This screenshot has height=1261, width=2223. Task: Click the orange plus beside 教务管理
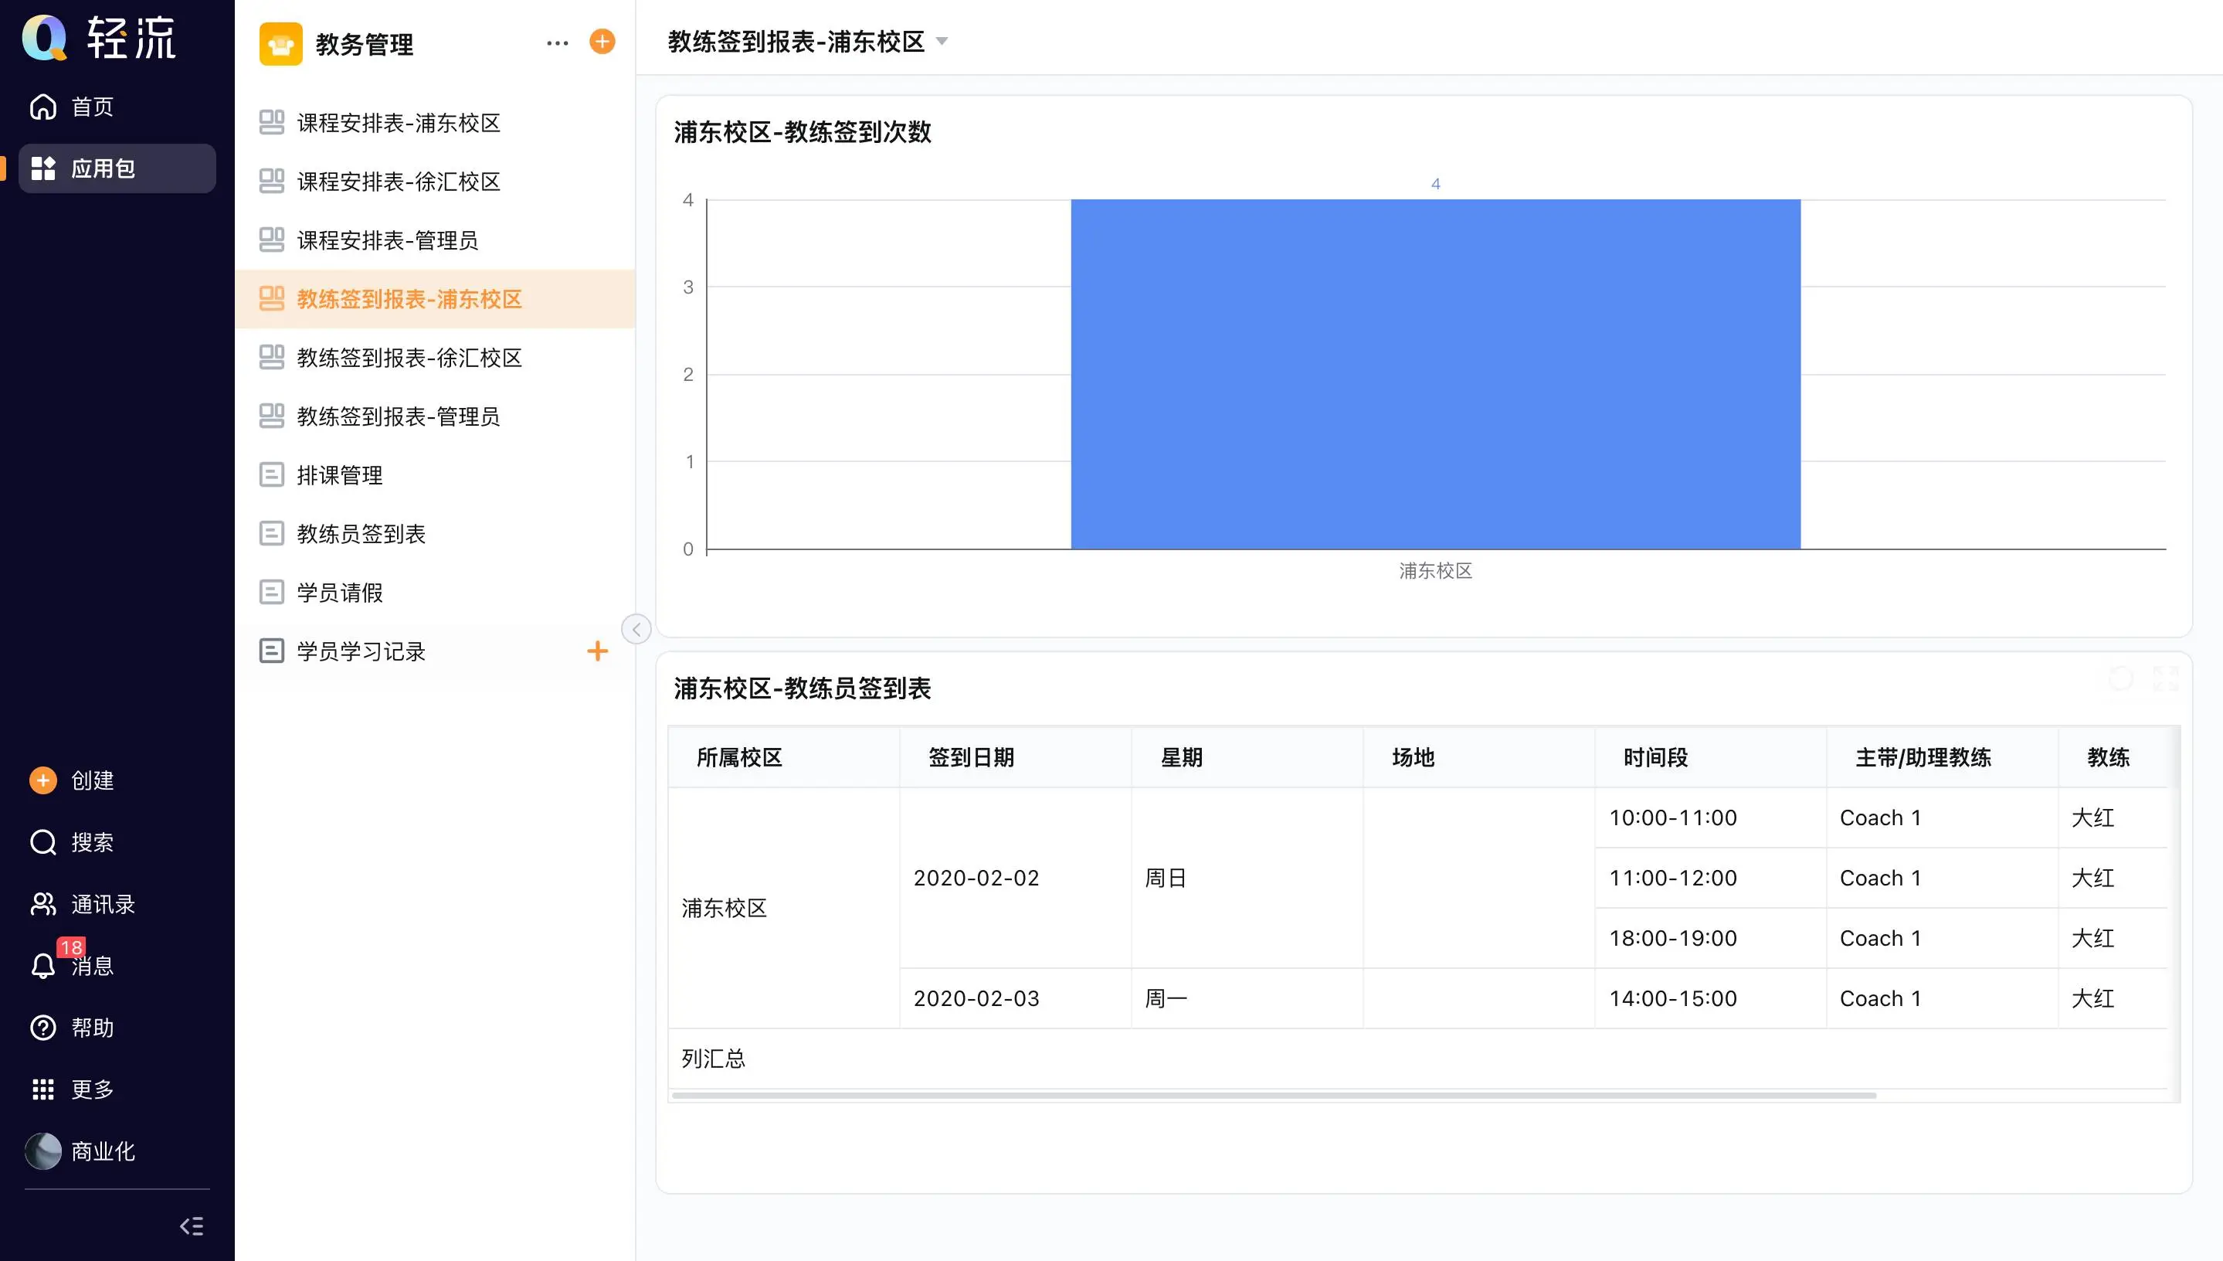click(602, 42)
